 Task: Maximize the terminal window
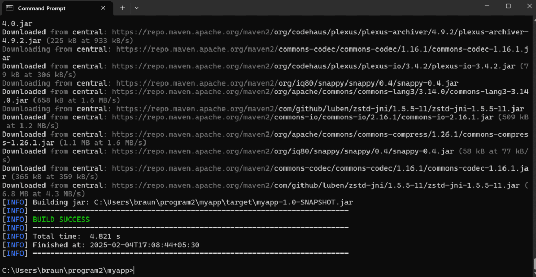click(x=508, y=6)
